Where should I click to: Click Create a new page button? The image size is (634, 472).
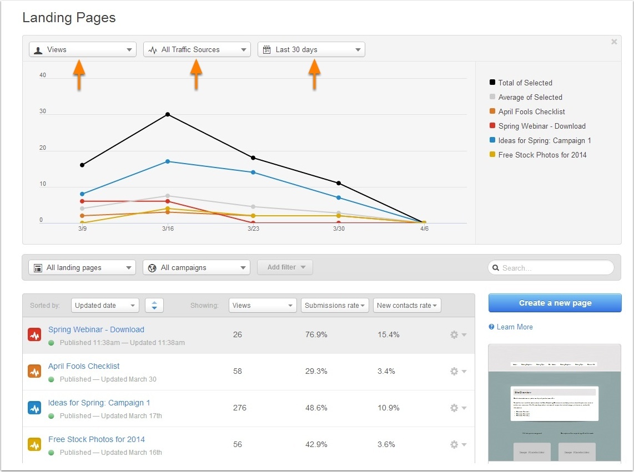coord(555,303)
